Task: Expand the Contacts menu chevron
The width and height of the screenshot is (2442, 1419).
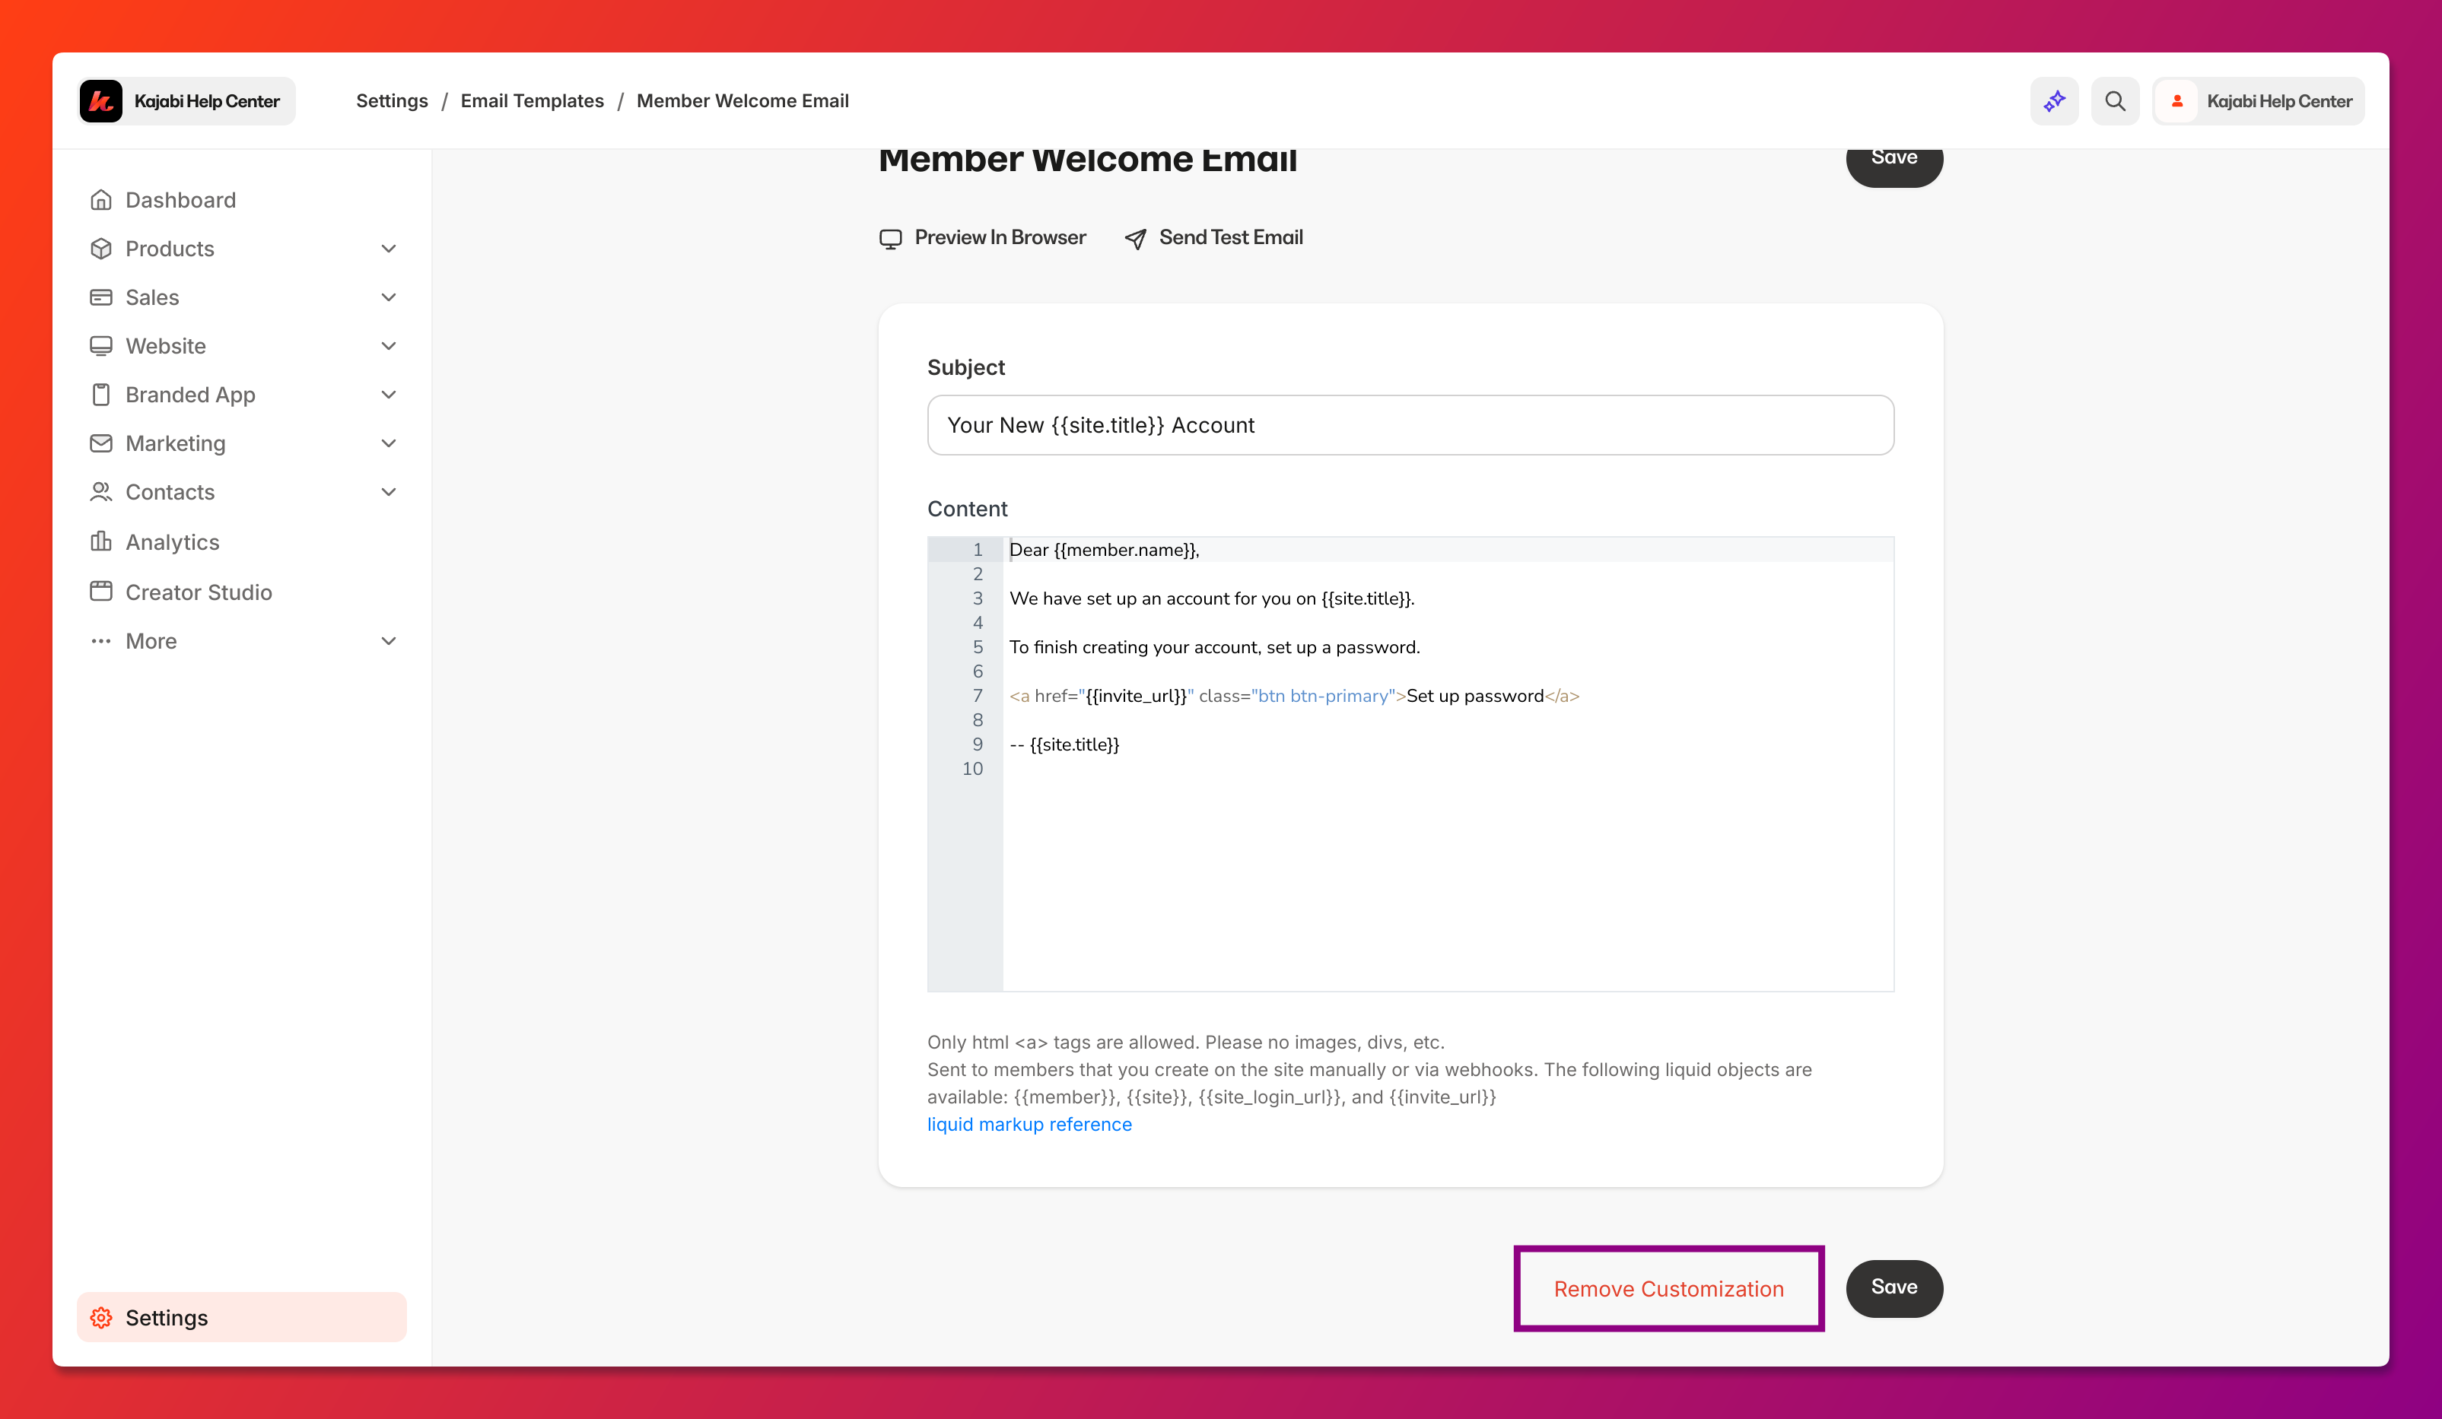Action: (389, 492)
